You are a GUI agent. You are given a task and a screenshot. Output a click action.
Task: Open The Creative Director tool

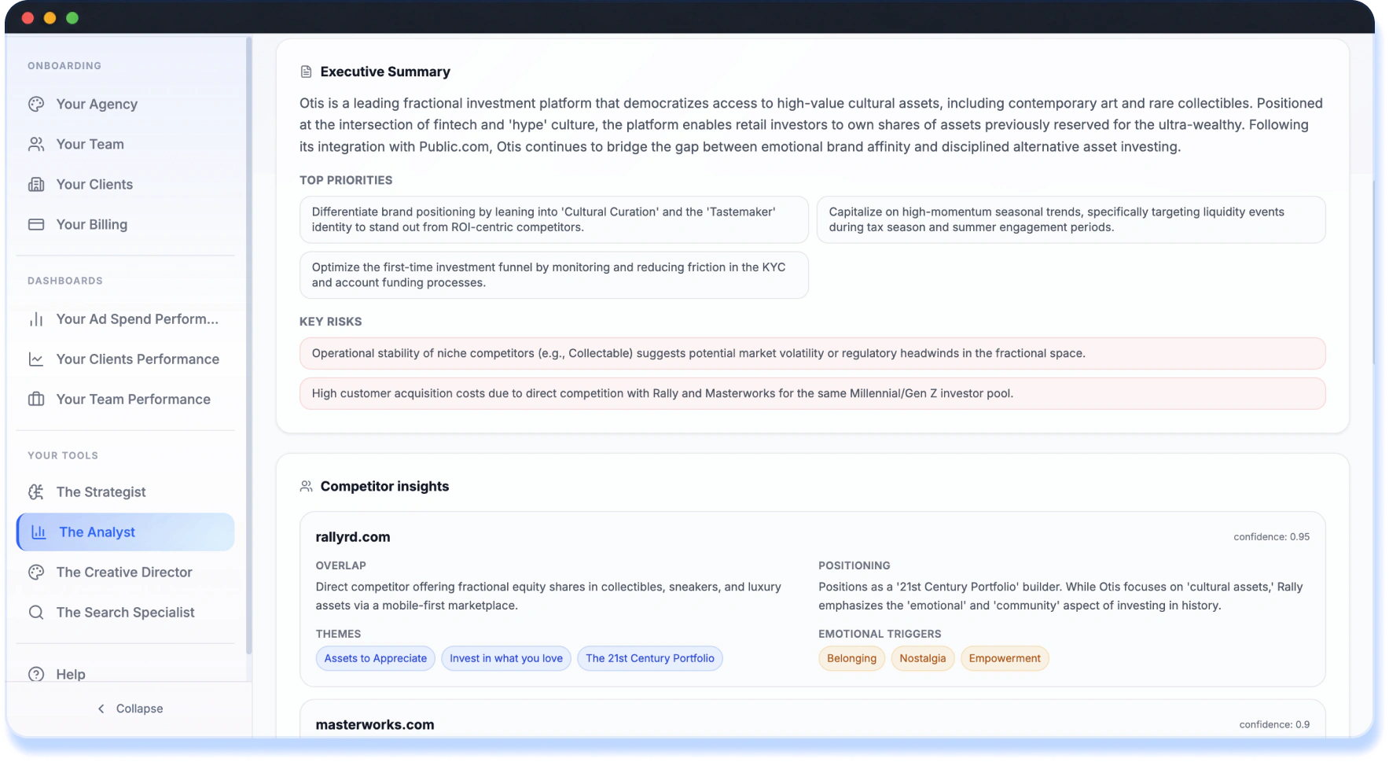(x=125, y=572)
